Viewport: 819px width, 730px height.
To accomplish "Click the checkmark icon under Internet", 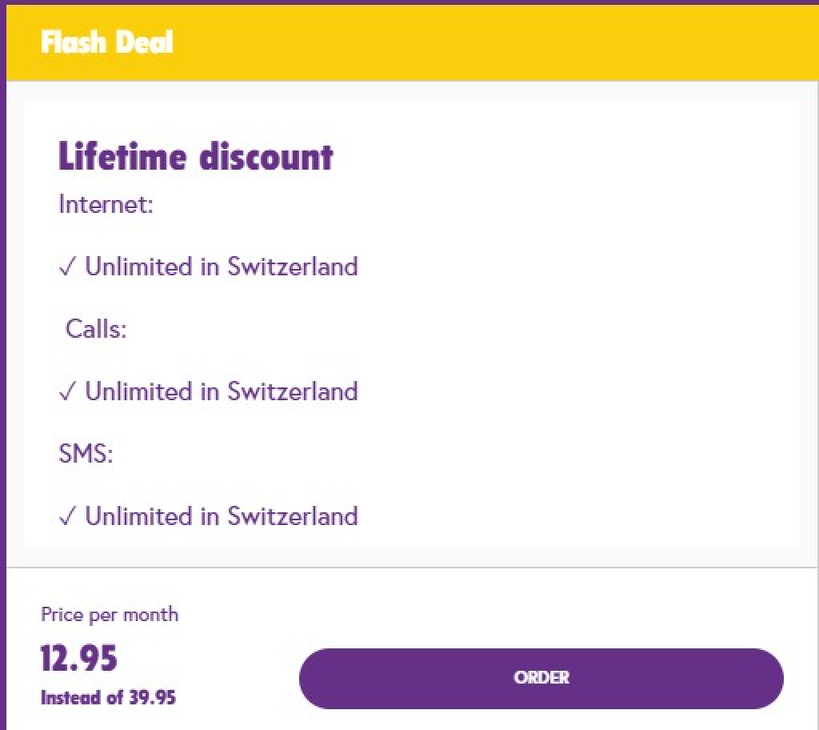I will pos(67,267).
